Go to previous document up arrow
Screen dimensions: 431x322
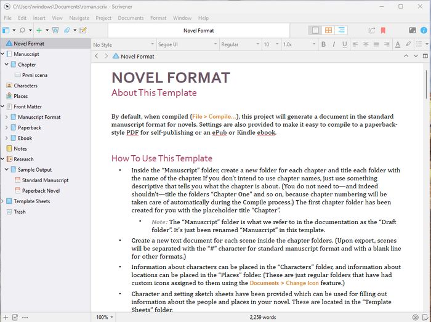click(x=406, y=56)
